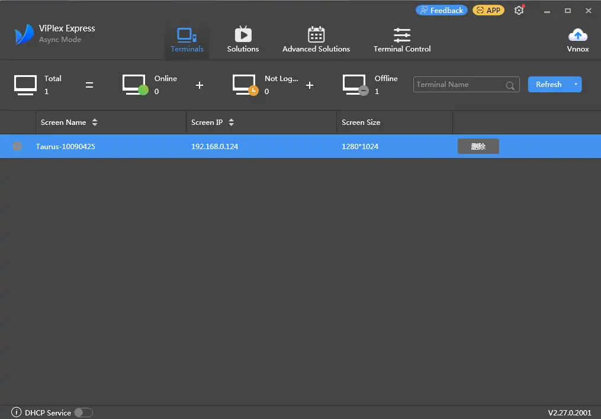
Task: Toggle the DHCP Service switch
Action: click(x=83, y=412)
